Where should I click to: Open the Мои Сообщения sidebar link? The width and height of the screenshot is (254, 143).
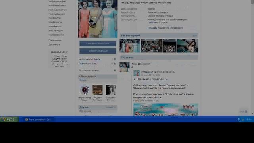(x=57, y=14)
